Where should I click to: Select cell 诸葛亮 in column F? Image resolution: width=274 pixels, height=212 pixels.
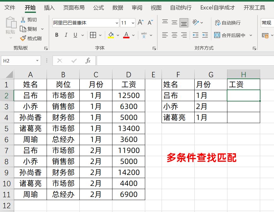coord(178,117)
